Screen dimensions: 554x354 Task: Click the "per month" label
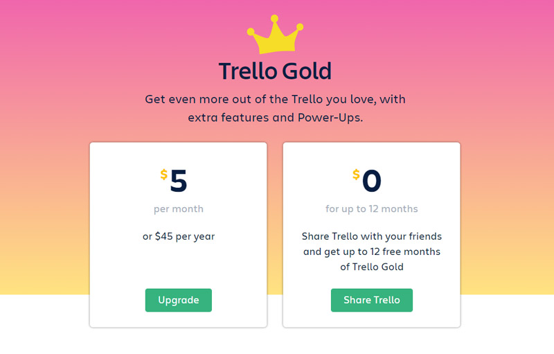click(x=179, y=209)
